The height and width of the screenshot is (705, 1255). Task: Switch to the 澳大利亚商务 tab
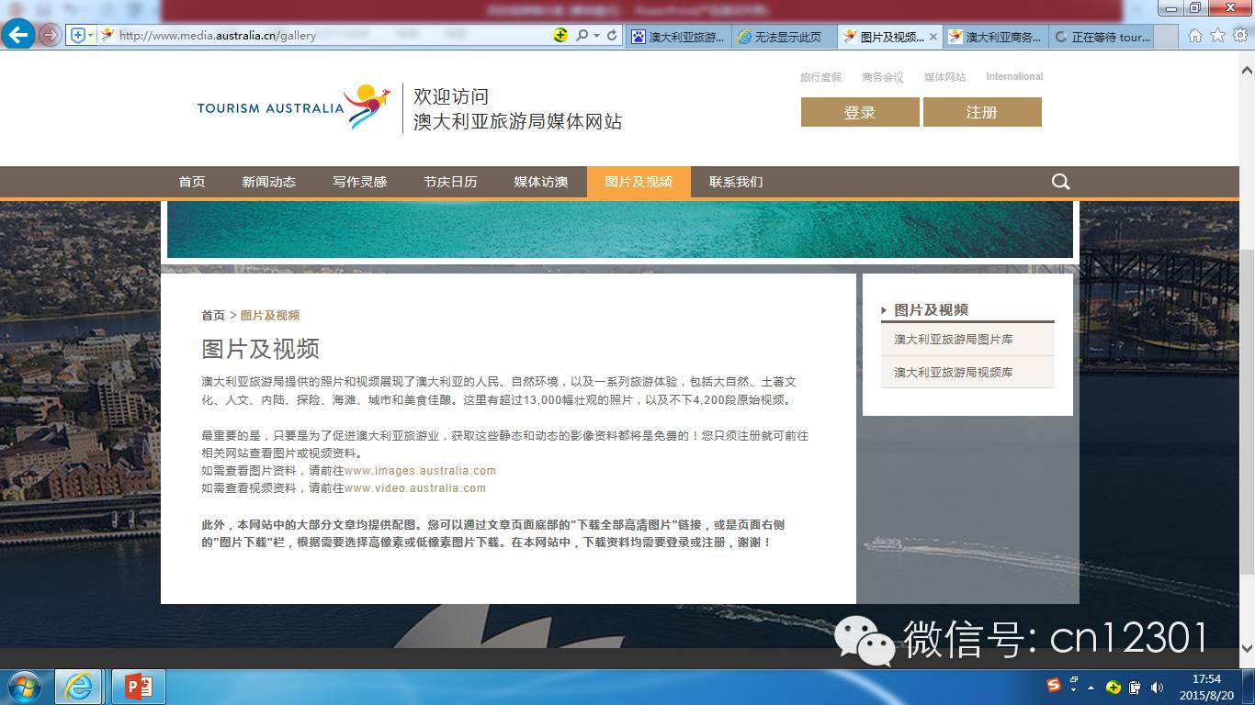click(996, 37)
